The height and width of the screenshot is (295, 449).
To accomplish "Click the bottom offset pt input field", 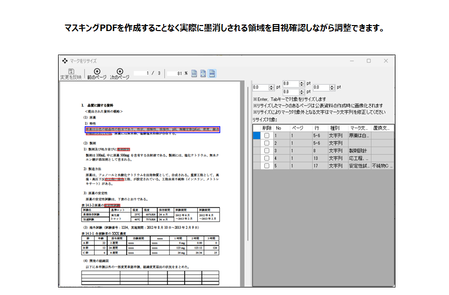I will [291, 92].
